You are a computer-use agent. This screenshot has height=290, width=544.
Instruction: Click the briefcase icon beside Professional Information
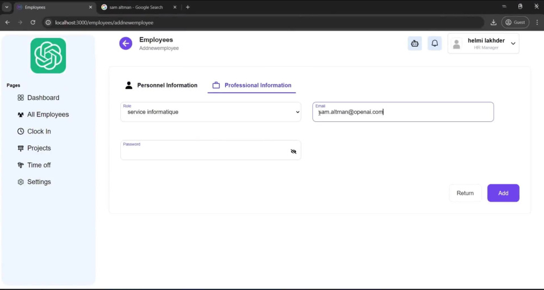216,85
